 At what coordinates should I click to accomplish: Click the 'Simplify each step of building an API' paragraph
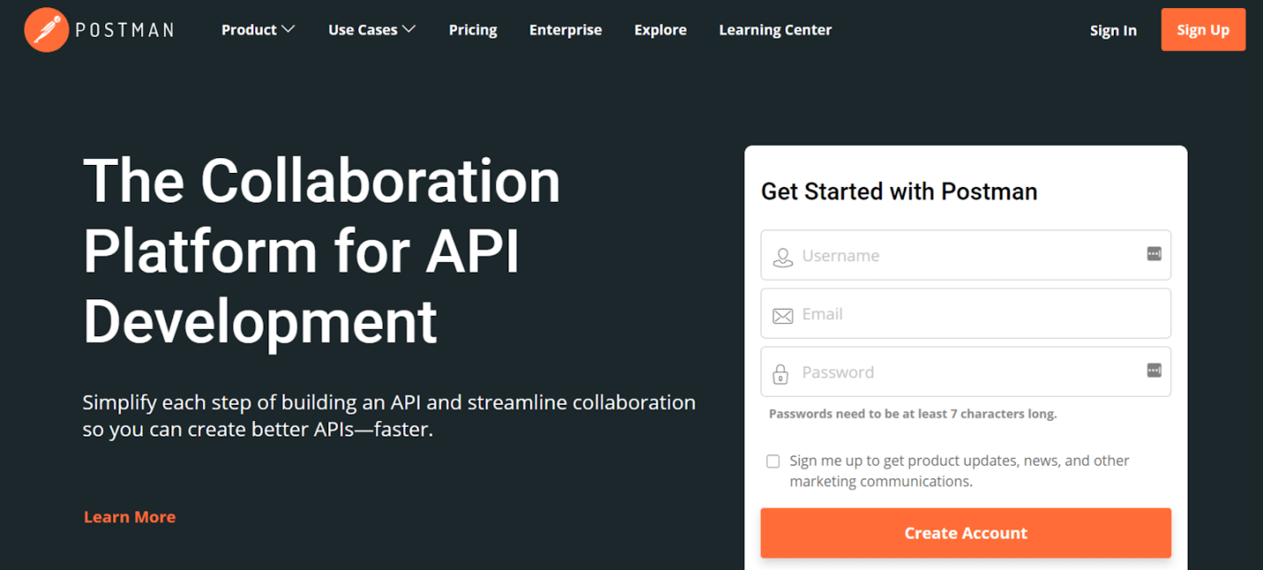click(x=389, y=416)
